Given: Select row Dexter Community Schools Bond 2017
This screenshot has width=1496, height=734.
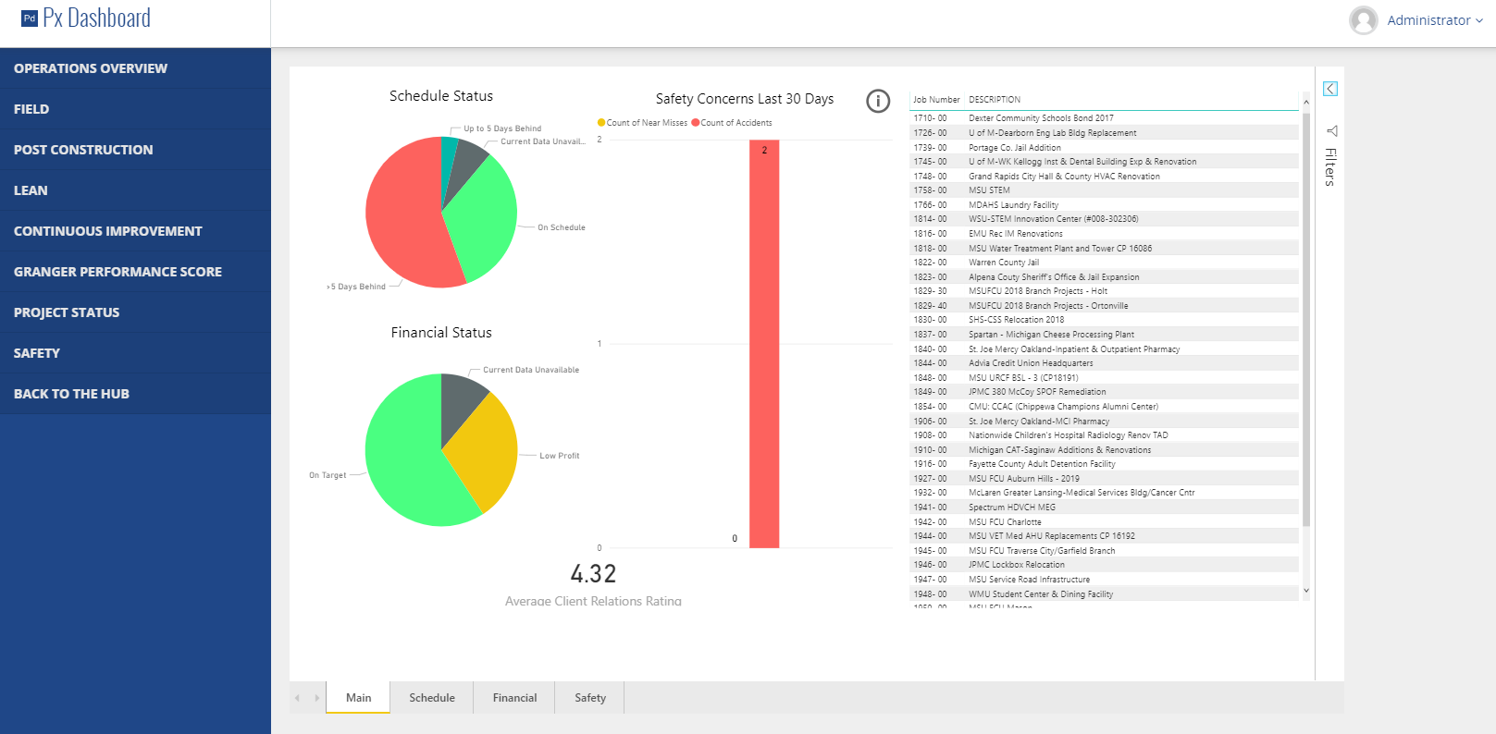Looking at the screenshot, I should (1105, 118).
